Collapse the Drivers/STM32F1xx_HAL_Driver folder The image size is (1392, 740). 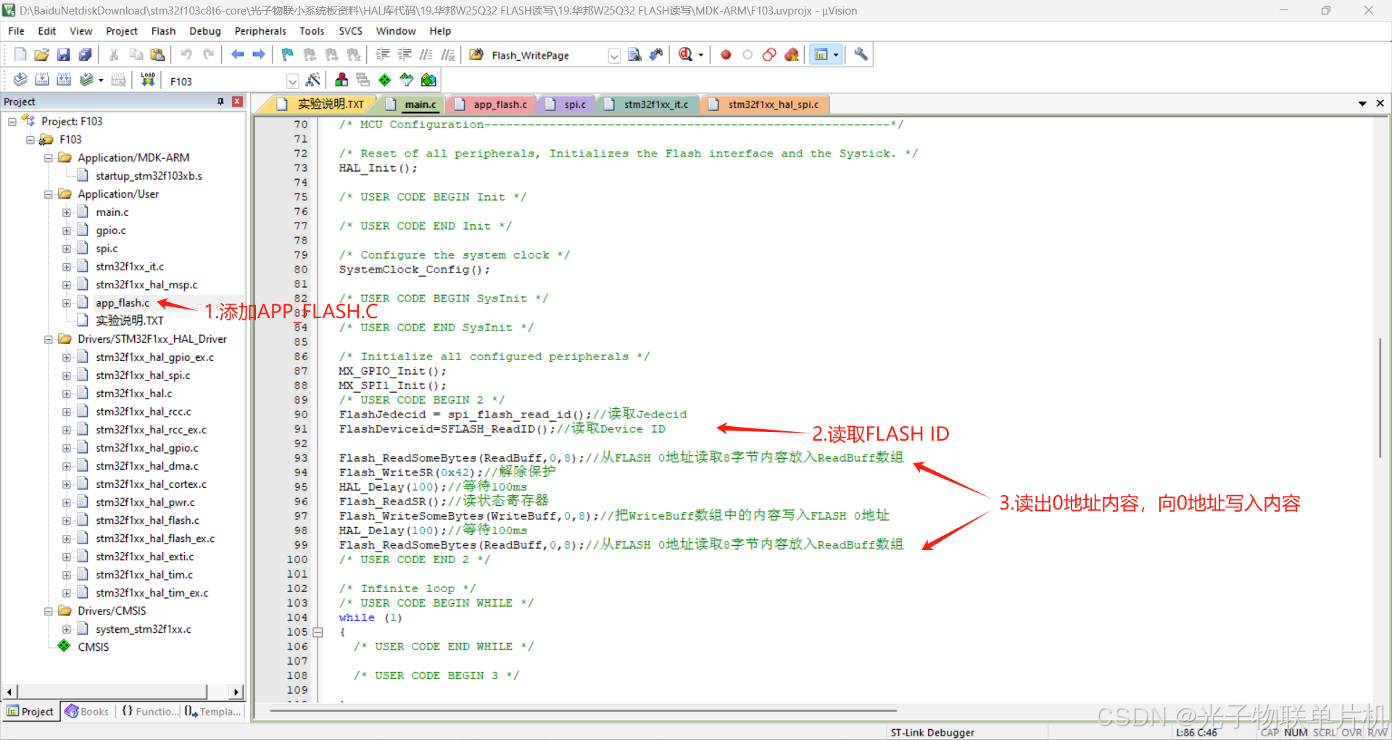coord(49,339)
